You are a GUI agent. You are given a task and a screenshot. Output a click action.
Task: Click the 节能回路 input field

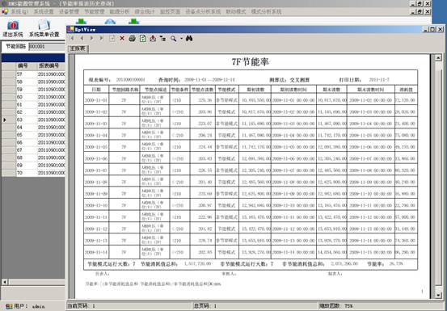point(47,46)
